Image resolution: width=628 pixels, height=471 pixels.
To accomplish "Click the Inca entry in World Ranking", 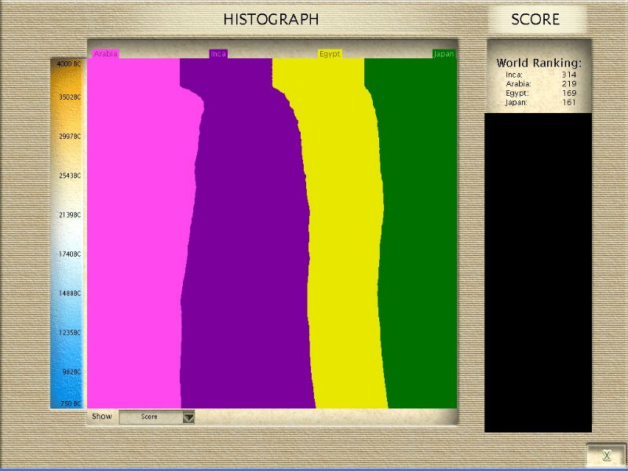I will pos(515,75).
